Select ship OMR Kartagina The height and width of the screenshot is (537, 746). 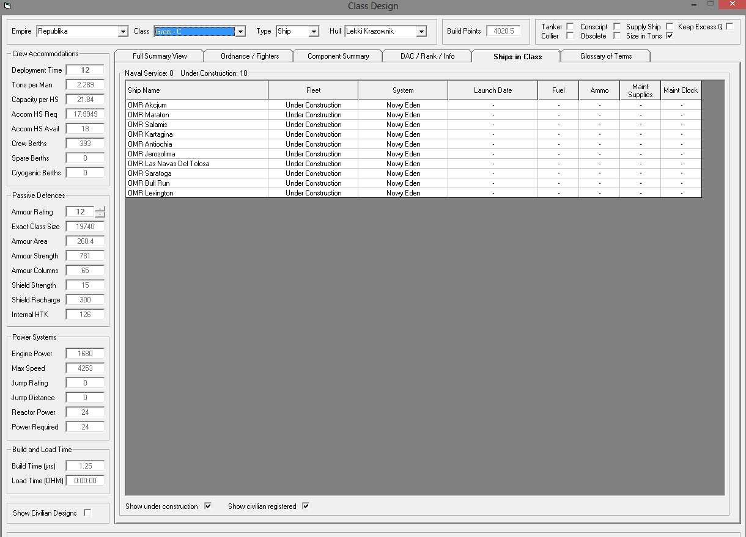pyautogui.click(x=197, y=134)
